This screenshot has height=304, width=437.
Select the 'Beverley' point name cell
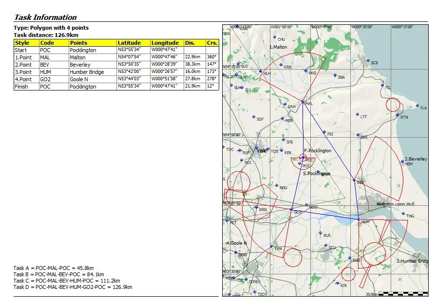point(93,65)
